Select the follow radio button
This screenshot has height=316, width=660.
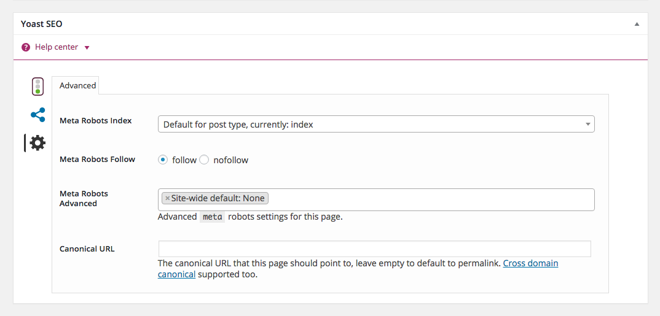point(162,160)
